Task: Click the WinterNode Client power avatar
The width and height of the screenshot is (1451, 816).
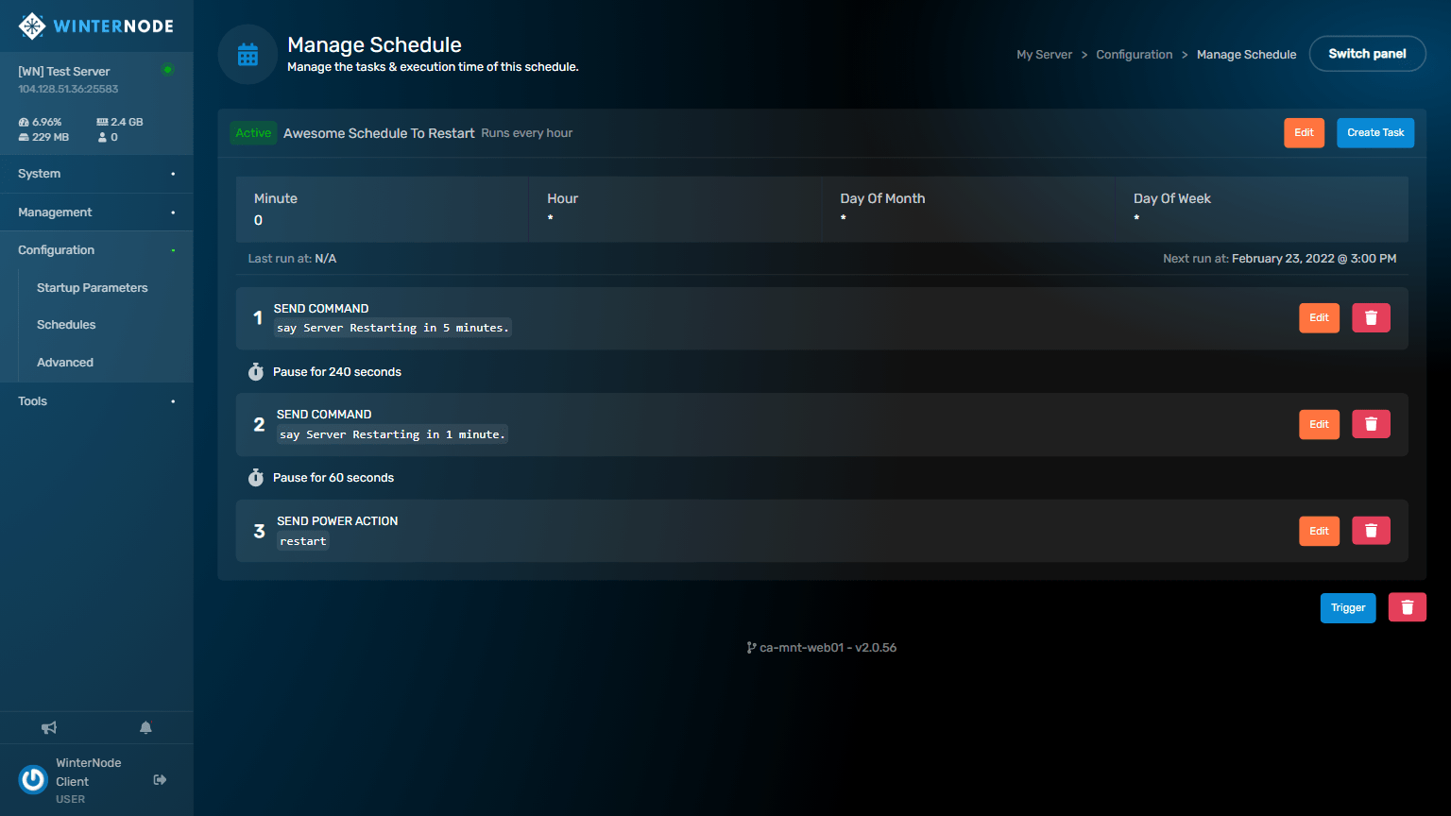Action: click(x=33, y=779)
